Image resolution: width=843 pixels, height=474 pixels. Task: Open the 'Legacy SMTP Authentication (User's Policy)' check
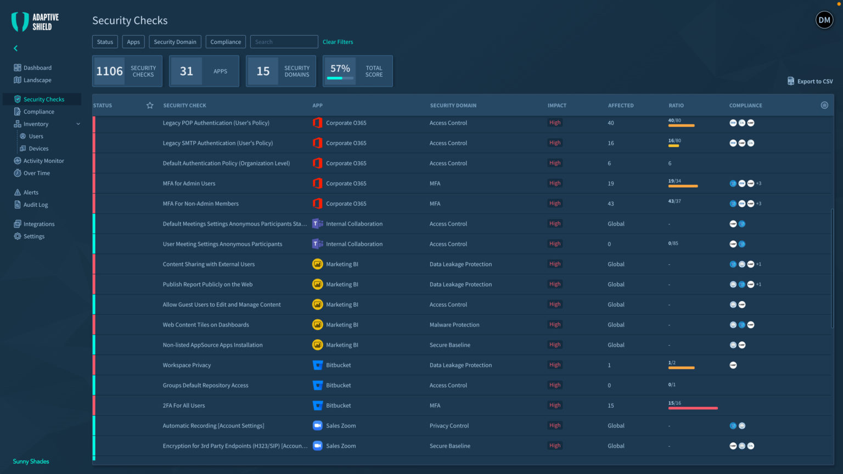click(x=218, y=143)
